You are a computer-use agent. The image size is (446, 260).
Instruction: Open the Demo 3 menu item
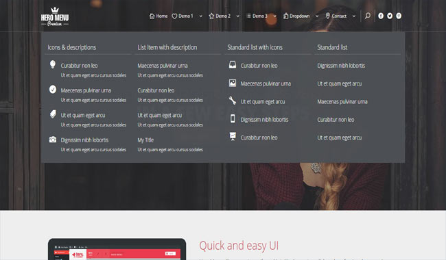(x=259, y=16)
